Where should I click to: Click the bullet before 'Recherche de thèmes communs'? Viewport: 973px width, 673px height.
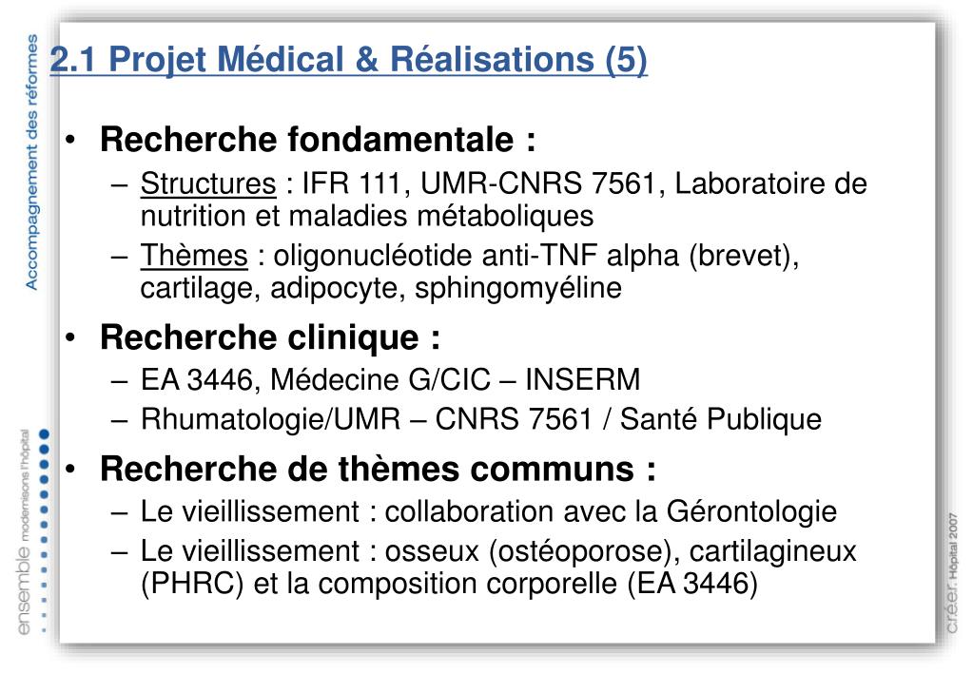point(70,469)
